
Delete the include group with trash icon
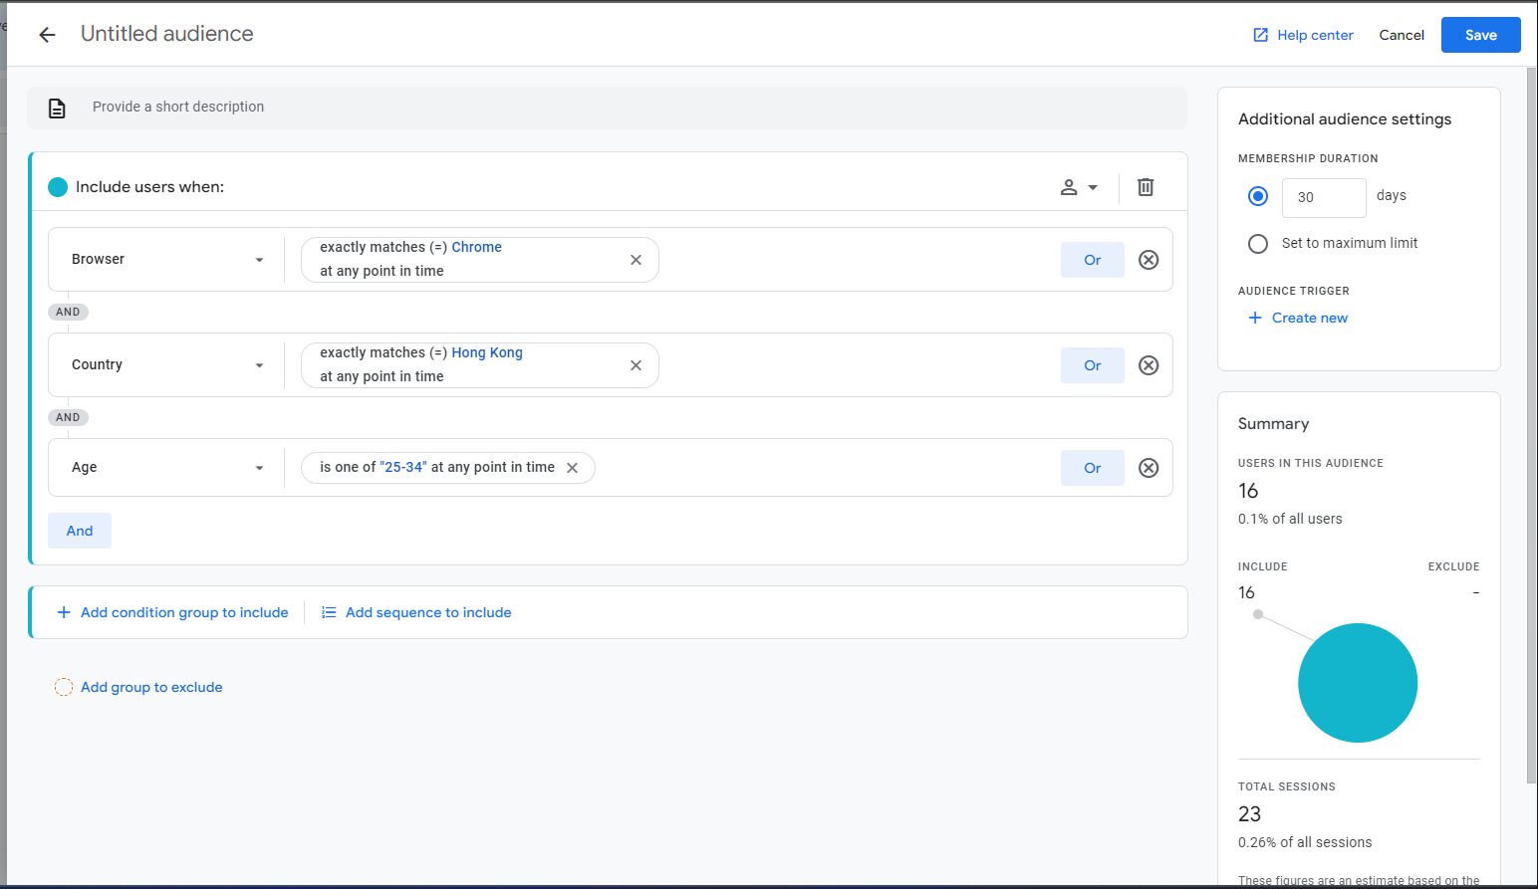[x=1146, y=187]
